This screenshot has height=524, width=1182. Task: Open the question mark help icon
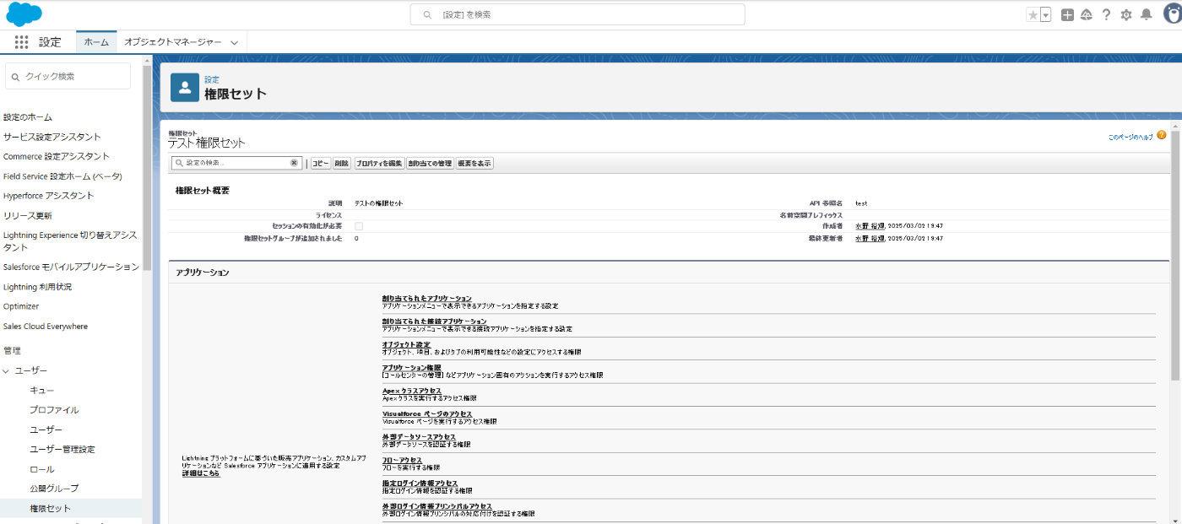(x=1106, y=14)
